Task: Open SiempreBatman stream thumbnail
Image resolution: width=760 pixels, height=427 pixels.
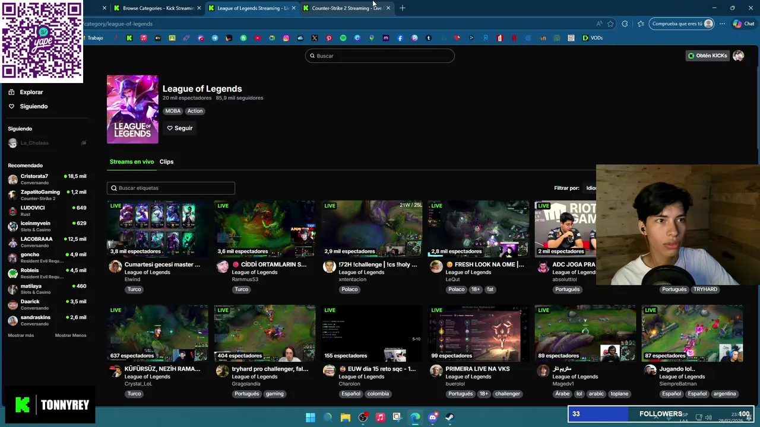Action: point(692,333)
